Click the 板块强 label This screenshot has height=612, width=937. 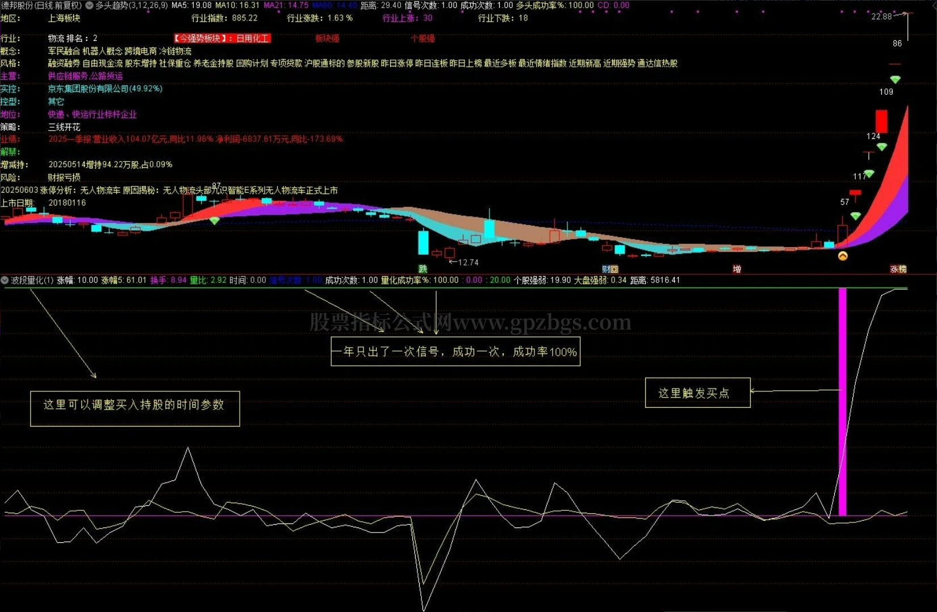tap(327, 39)
